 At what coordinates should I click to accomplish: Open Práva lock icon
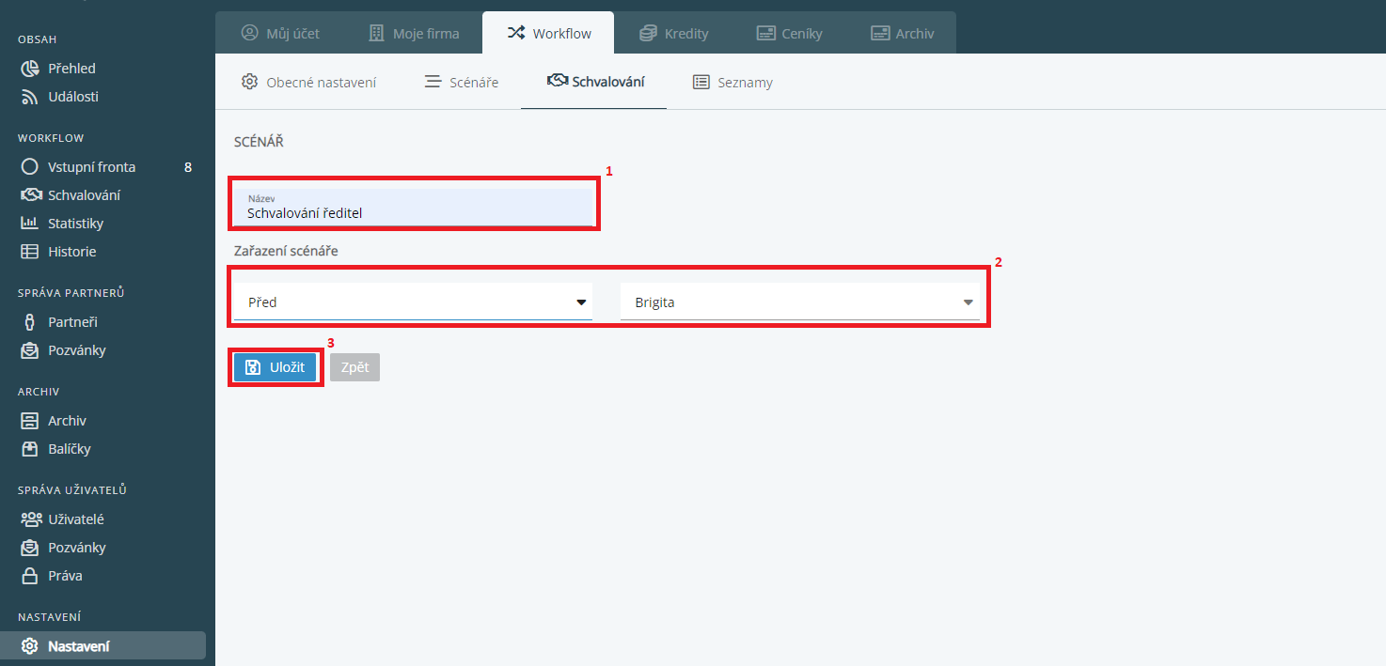30,576
